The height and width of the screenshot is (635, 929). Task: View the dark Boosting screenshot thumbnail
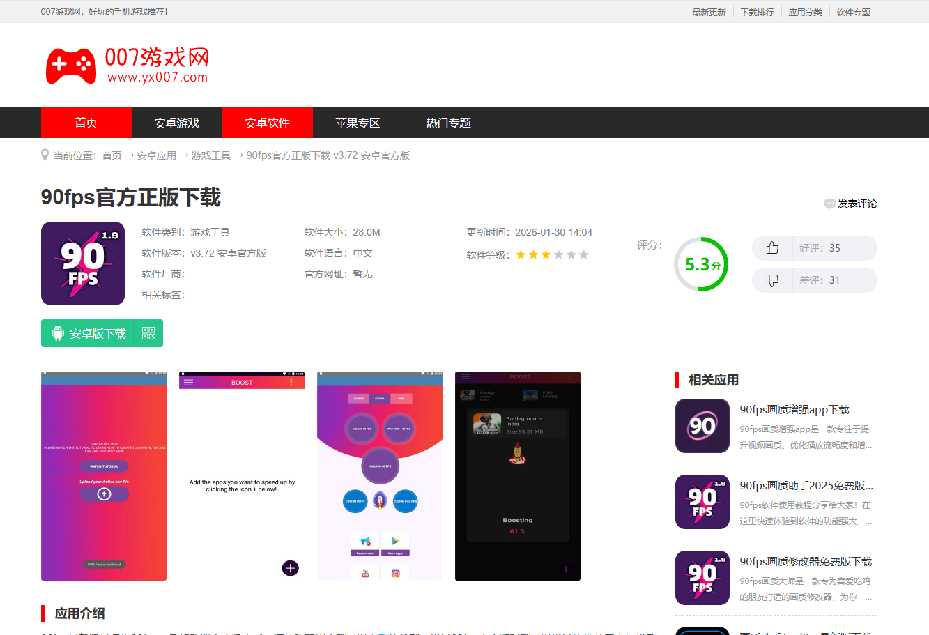pyautogui.click(x=518, y=476)
